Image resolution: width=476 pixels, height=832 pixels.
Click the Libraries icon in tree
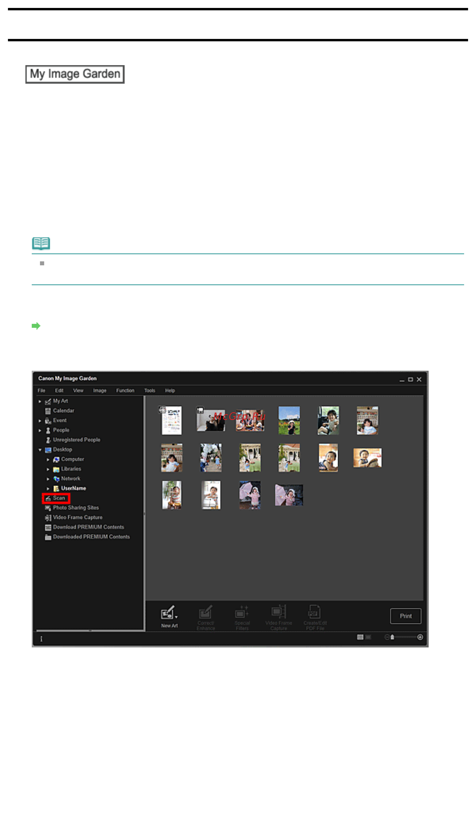56,469
